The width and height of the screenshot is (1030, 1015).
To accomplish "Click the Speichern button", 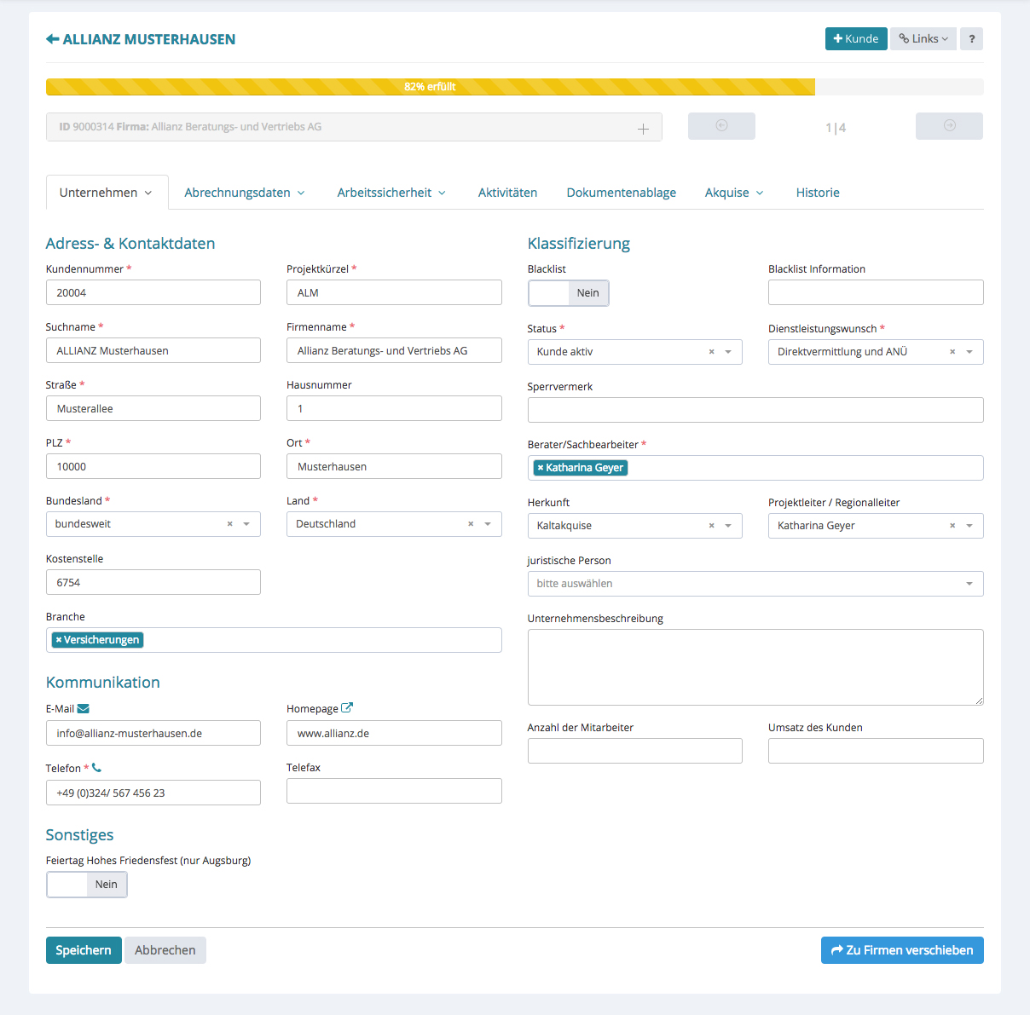I will [x=84, y=950].
